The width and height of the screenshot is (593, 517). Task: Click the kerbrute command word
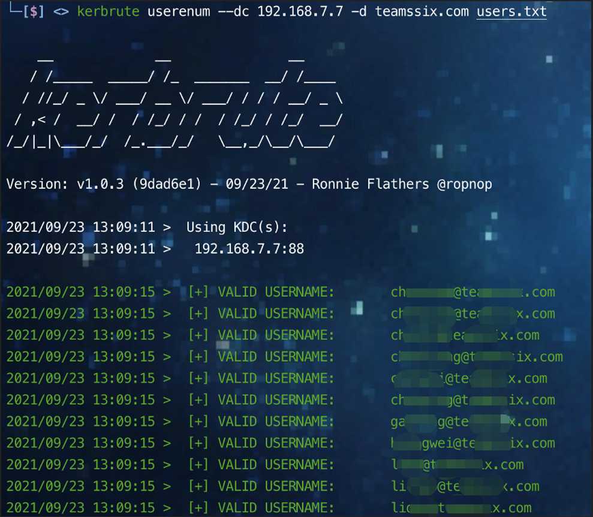[108, 11]
